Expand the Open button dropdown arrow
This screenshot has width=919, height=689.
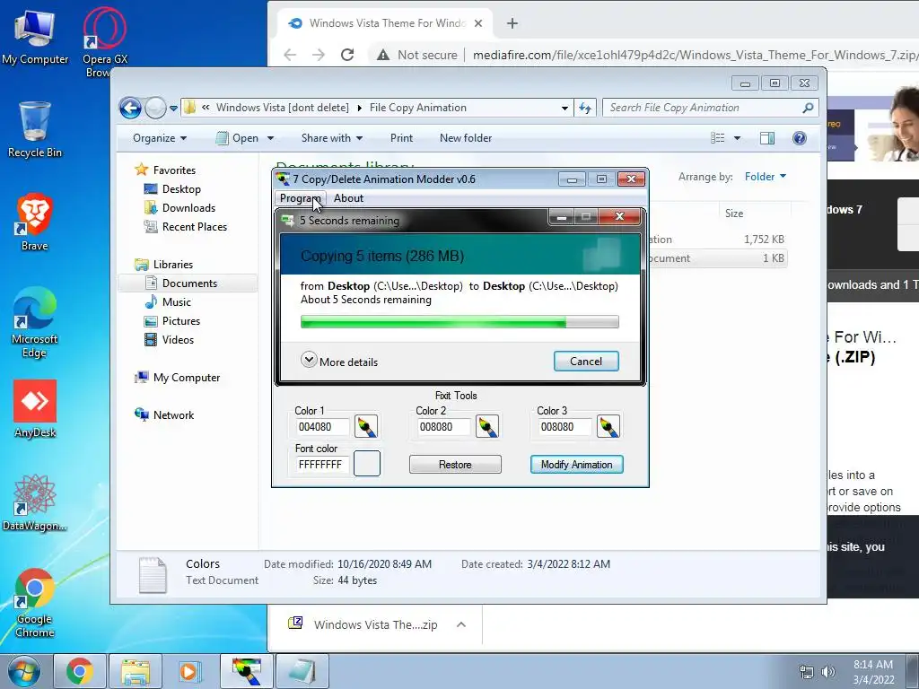click(270, 139)
